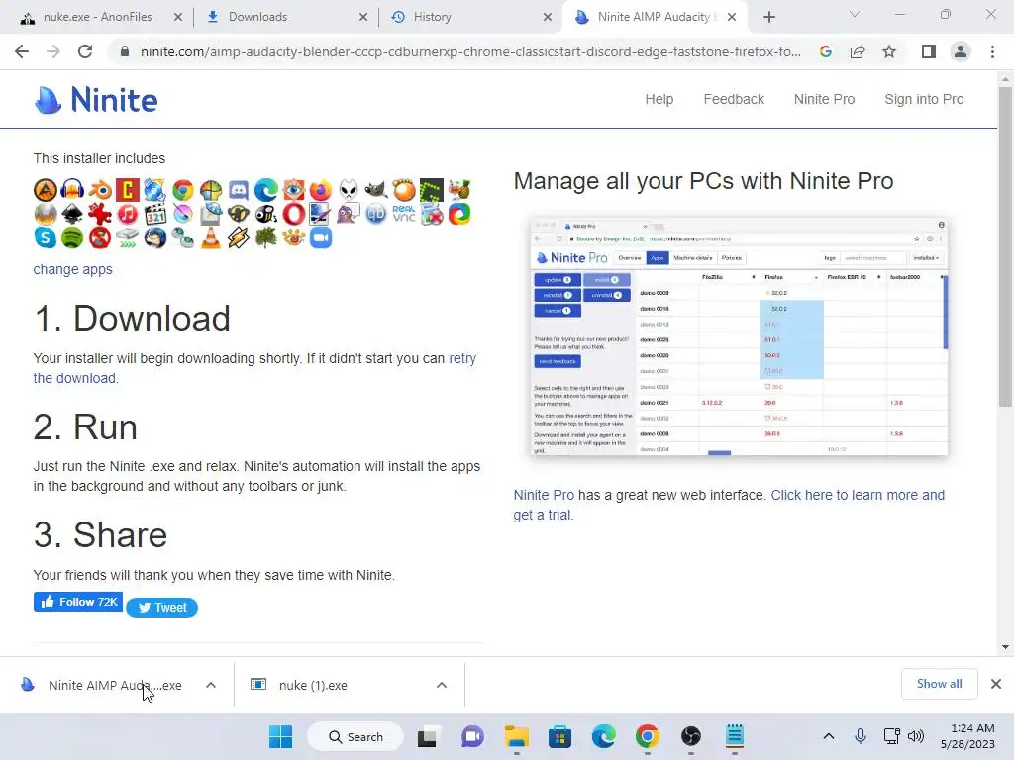
Task: Open the Chrome three-dot menu
Action: 992,51
